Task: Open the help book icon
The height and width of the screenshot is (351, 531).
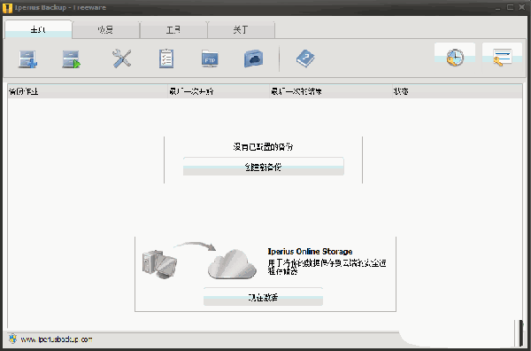Action: point(305,58)
